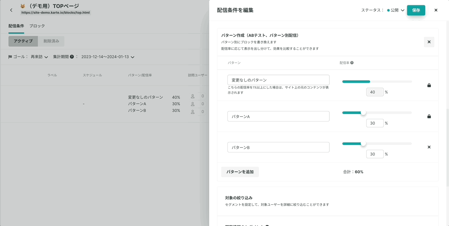The image size is (449, 226).
Task: Open the ゴール 再来訪 dropdown
Action: point(39,57)
